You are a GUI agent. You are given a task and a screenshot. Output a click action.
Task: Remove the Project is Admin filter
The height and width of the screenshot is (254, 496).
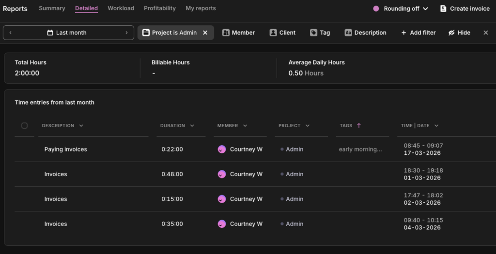(205, 32)
